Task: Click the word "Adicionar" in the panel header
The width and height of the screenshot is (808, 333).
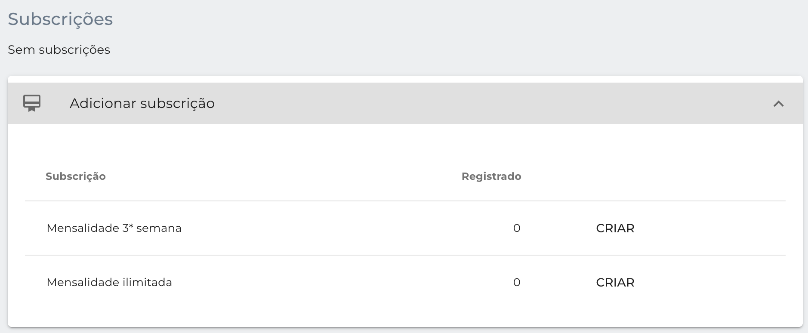Action: [103, 103]
